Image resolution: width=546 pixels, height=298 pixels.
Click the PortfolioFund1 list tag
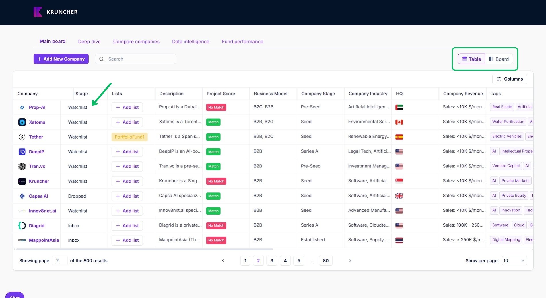pyautogui.click(x=129, y=137)
